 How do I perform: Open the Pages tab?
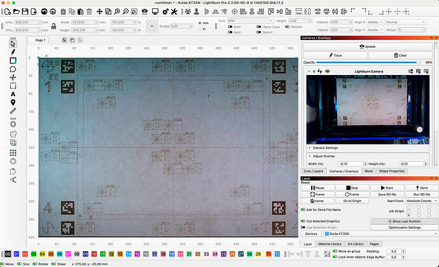click(x=374, y=244)
